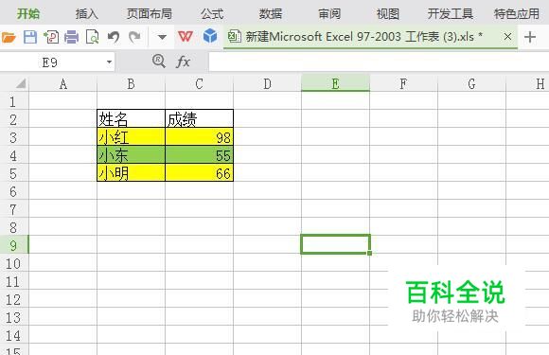The height and width of the screenshot is (355, 549).
Task: Open the 视图 ribbon tab
Action: click(x=387, y=14)
